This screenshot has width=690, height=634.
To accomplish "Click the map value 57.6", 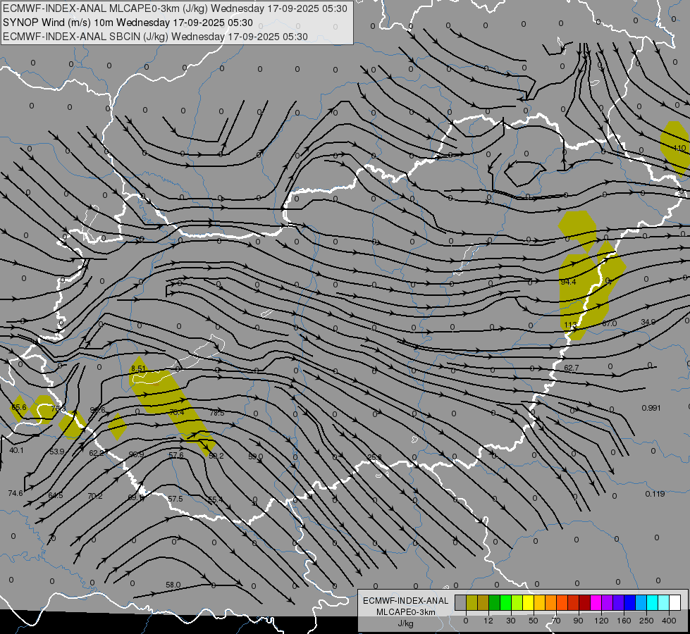I will point(176,455).
